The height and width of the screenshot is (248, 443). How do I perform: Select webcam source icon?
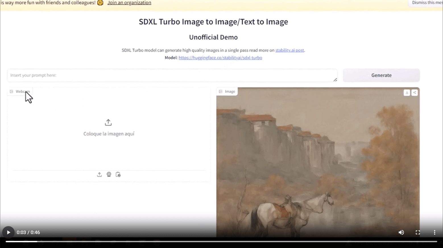(109, 174)
